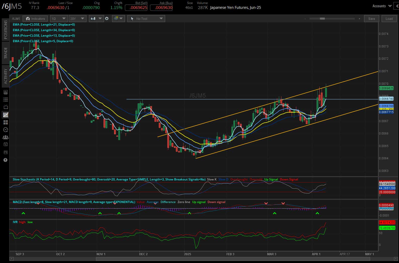
Task: Click the Volume 287K value
Action: tap(203, 8)
